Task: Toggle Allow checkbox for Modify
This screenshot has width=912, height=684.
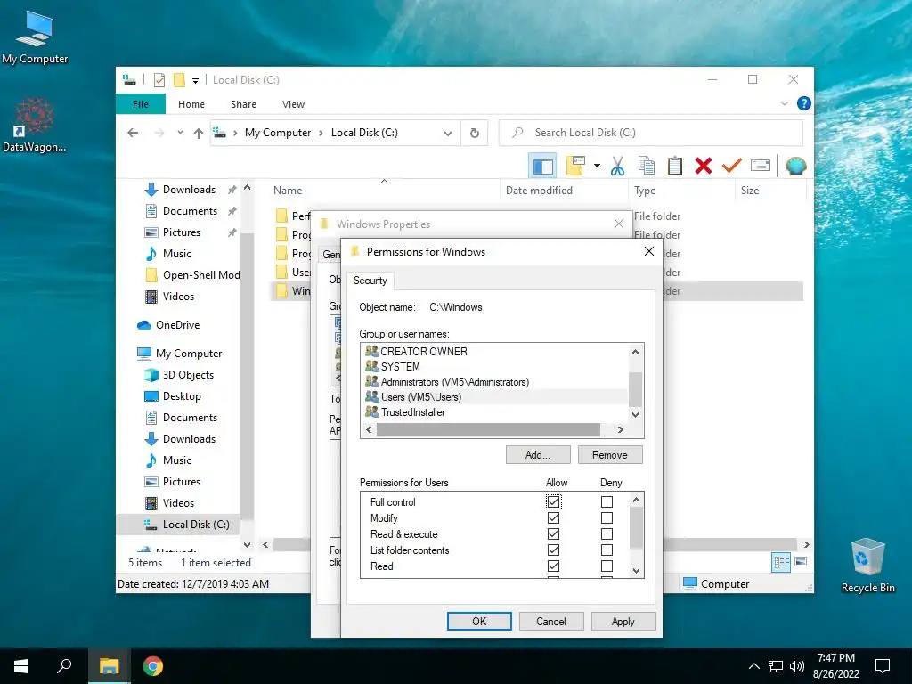Action: coord(554,517)
